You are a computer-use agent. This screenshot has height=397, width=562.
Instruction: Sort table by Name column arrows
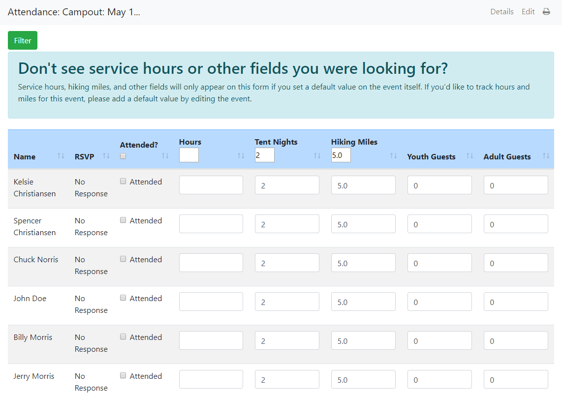61,156
